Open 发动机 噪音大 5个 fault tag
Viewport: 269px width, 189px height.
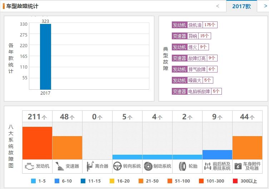click(193, 80)
